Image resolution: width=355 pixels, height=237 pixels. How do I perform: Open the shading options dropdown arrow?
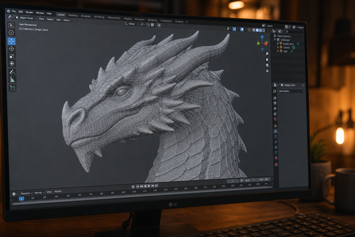[267, 31]
